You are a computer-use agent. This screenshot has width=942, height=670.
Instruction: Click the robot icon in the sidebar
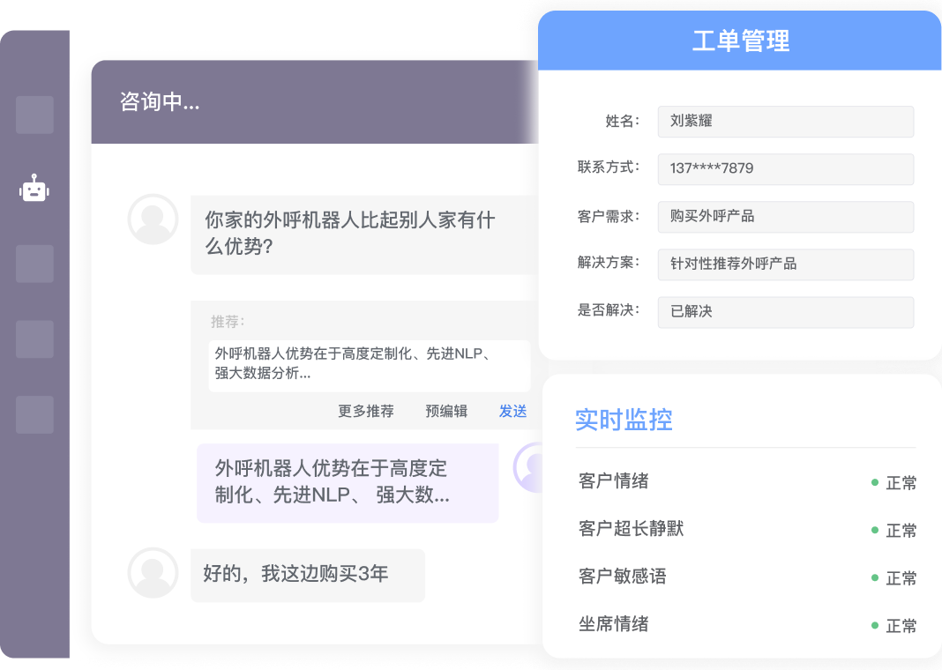coord(34,189)
